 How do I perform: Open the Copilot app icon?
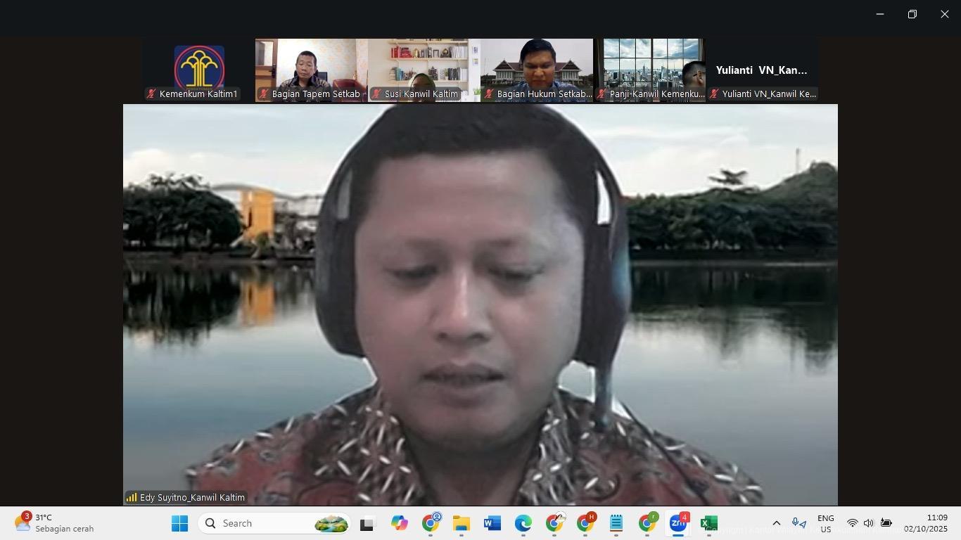pyautogui.click(x=400, y=524)
